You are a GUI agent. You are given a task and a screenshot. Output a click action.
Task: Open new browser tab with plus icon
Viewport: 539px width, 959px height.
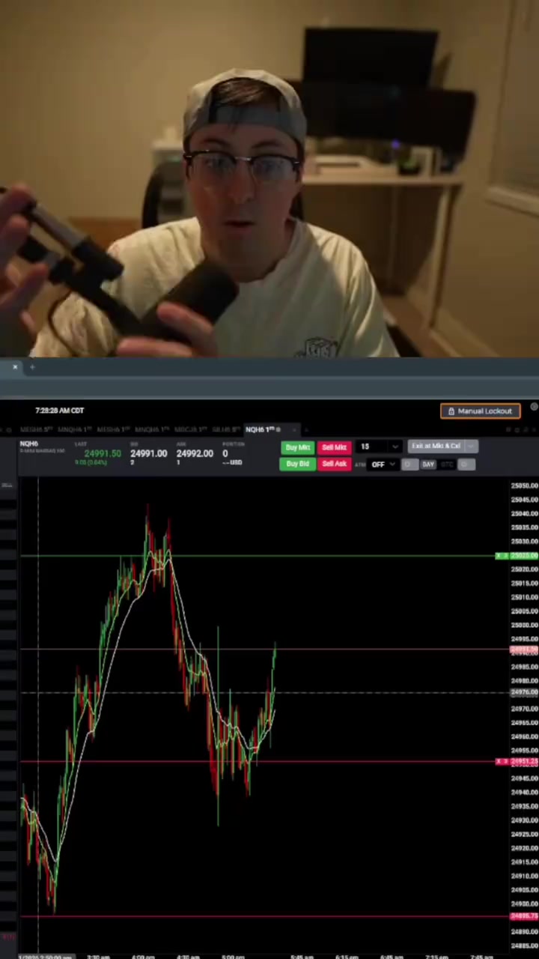[x=32, y=367]
